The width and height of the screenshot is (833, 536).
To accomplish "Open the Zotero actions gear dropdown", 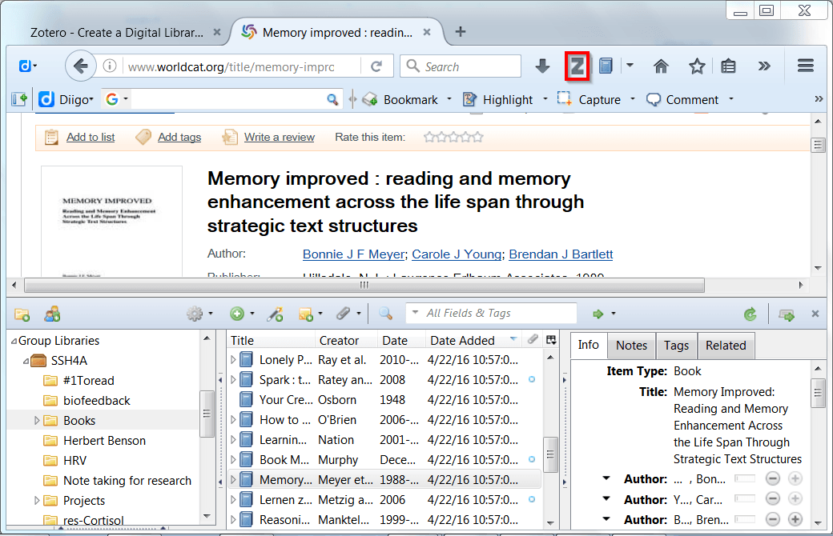I will (199, 314).
